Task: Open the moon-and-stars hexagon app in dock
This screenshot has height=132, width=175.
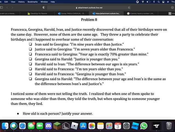Action: (x=66, y=126)
